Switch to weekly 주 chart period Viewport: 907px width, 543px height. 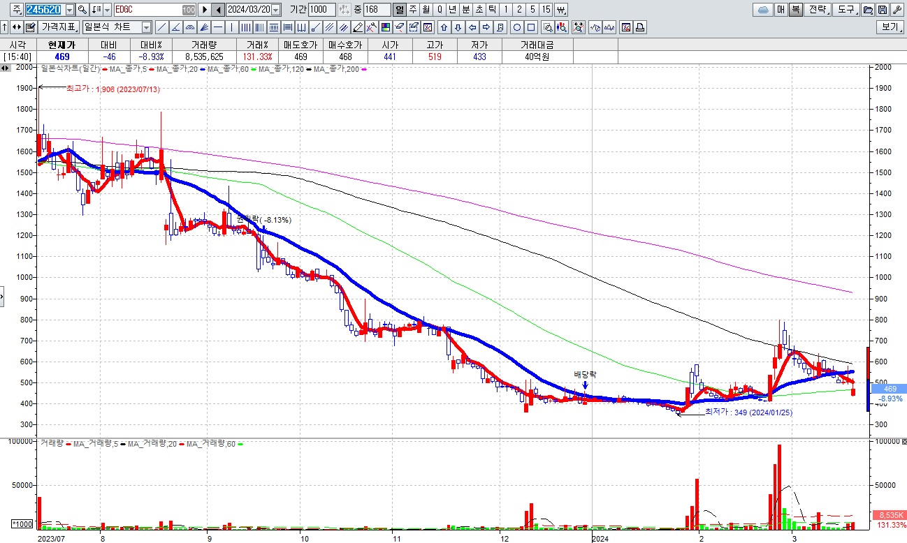412,10
